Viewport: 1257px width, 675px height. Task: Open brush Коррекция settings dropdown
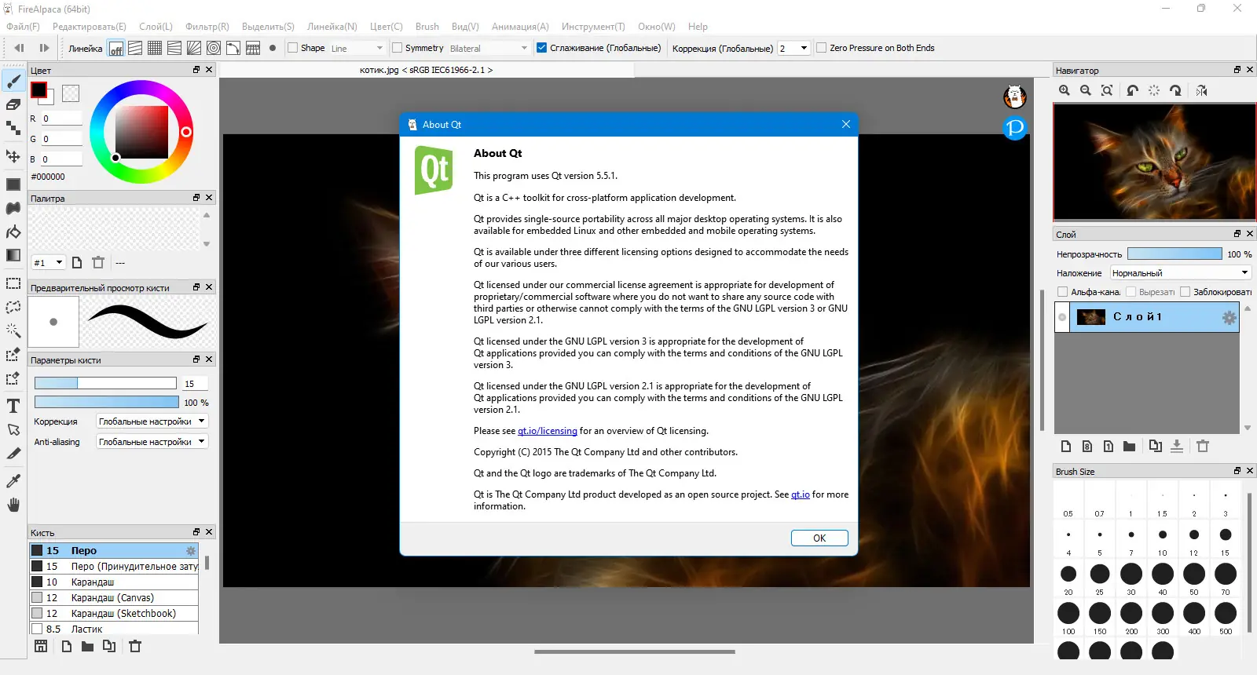(x=152, y=421)
